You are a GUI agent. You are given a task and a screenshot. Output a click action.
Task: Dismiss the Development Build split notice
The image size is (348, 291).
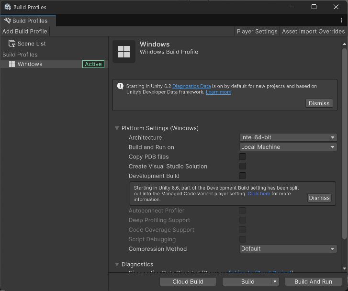[x=319, y=198]
